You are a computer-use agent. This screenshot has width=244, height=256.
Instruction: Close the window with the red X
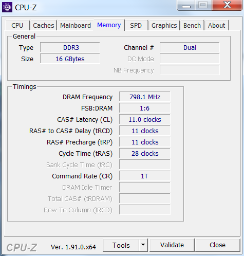(x=227, y=5)
